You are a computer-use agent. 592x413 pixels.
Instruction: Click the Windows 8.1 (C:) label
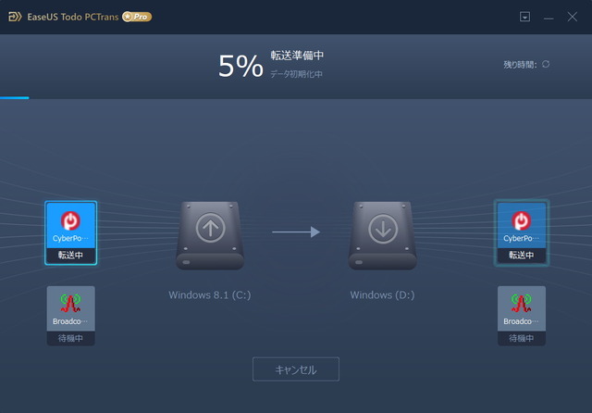point(210,294)
